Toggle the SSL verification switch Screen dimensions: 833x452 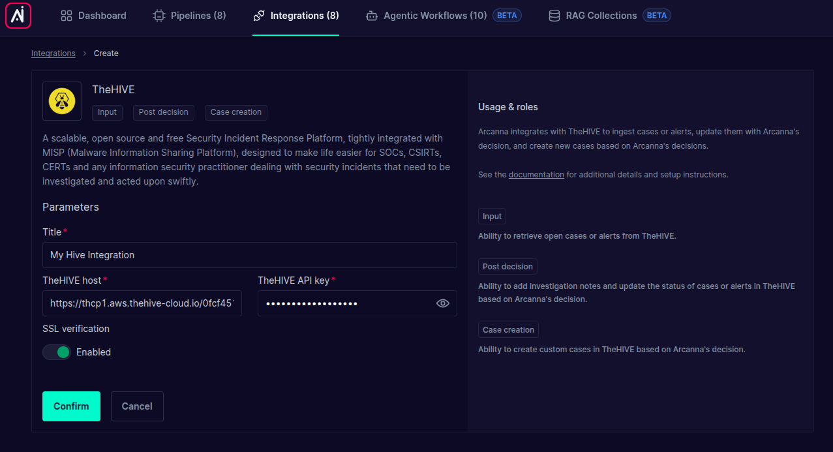point(57,352)
